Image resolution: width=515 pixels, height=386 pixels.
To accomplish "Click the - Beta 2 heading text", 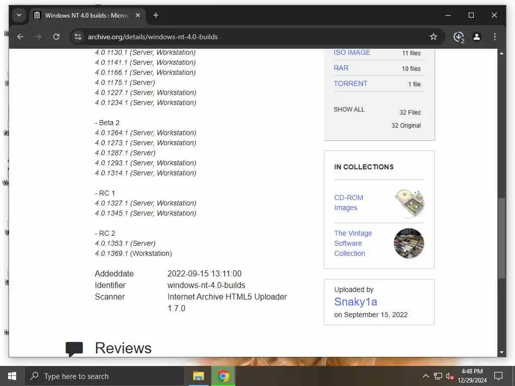I will [107, 123].
